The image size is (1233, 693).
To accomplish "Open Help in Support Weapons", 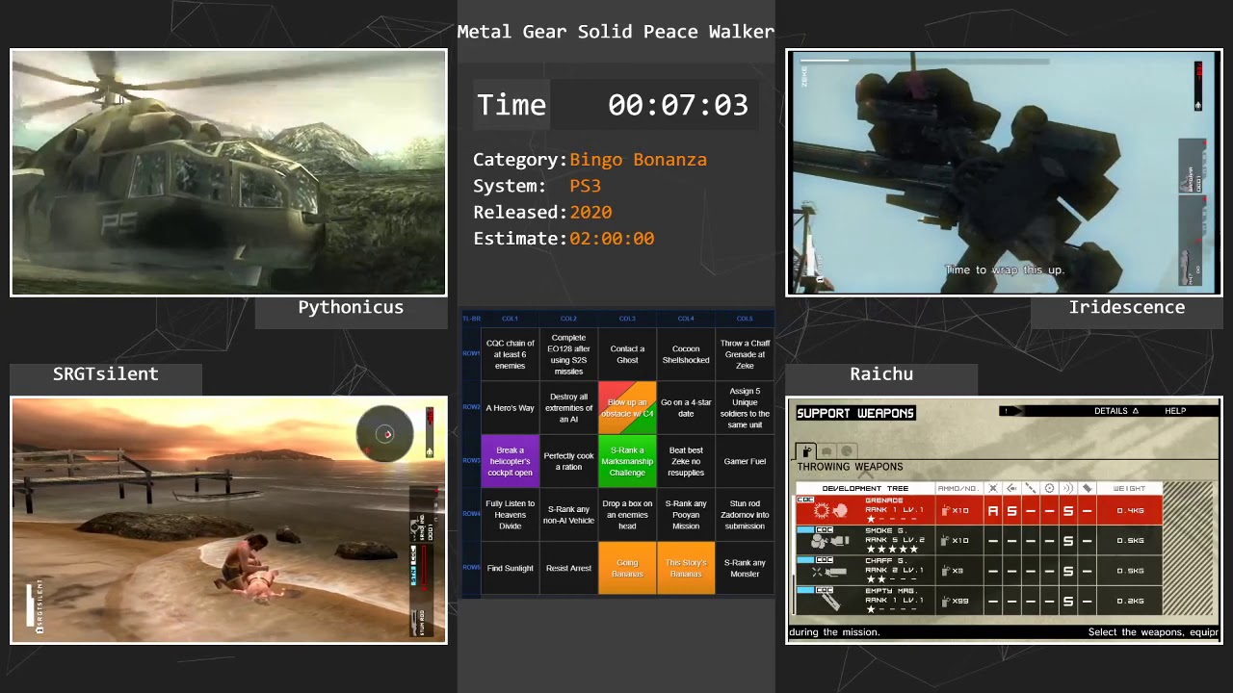I will pyautogui.click(x=1175, y=411).
